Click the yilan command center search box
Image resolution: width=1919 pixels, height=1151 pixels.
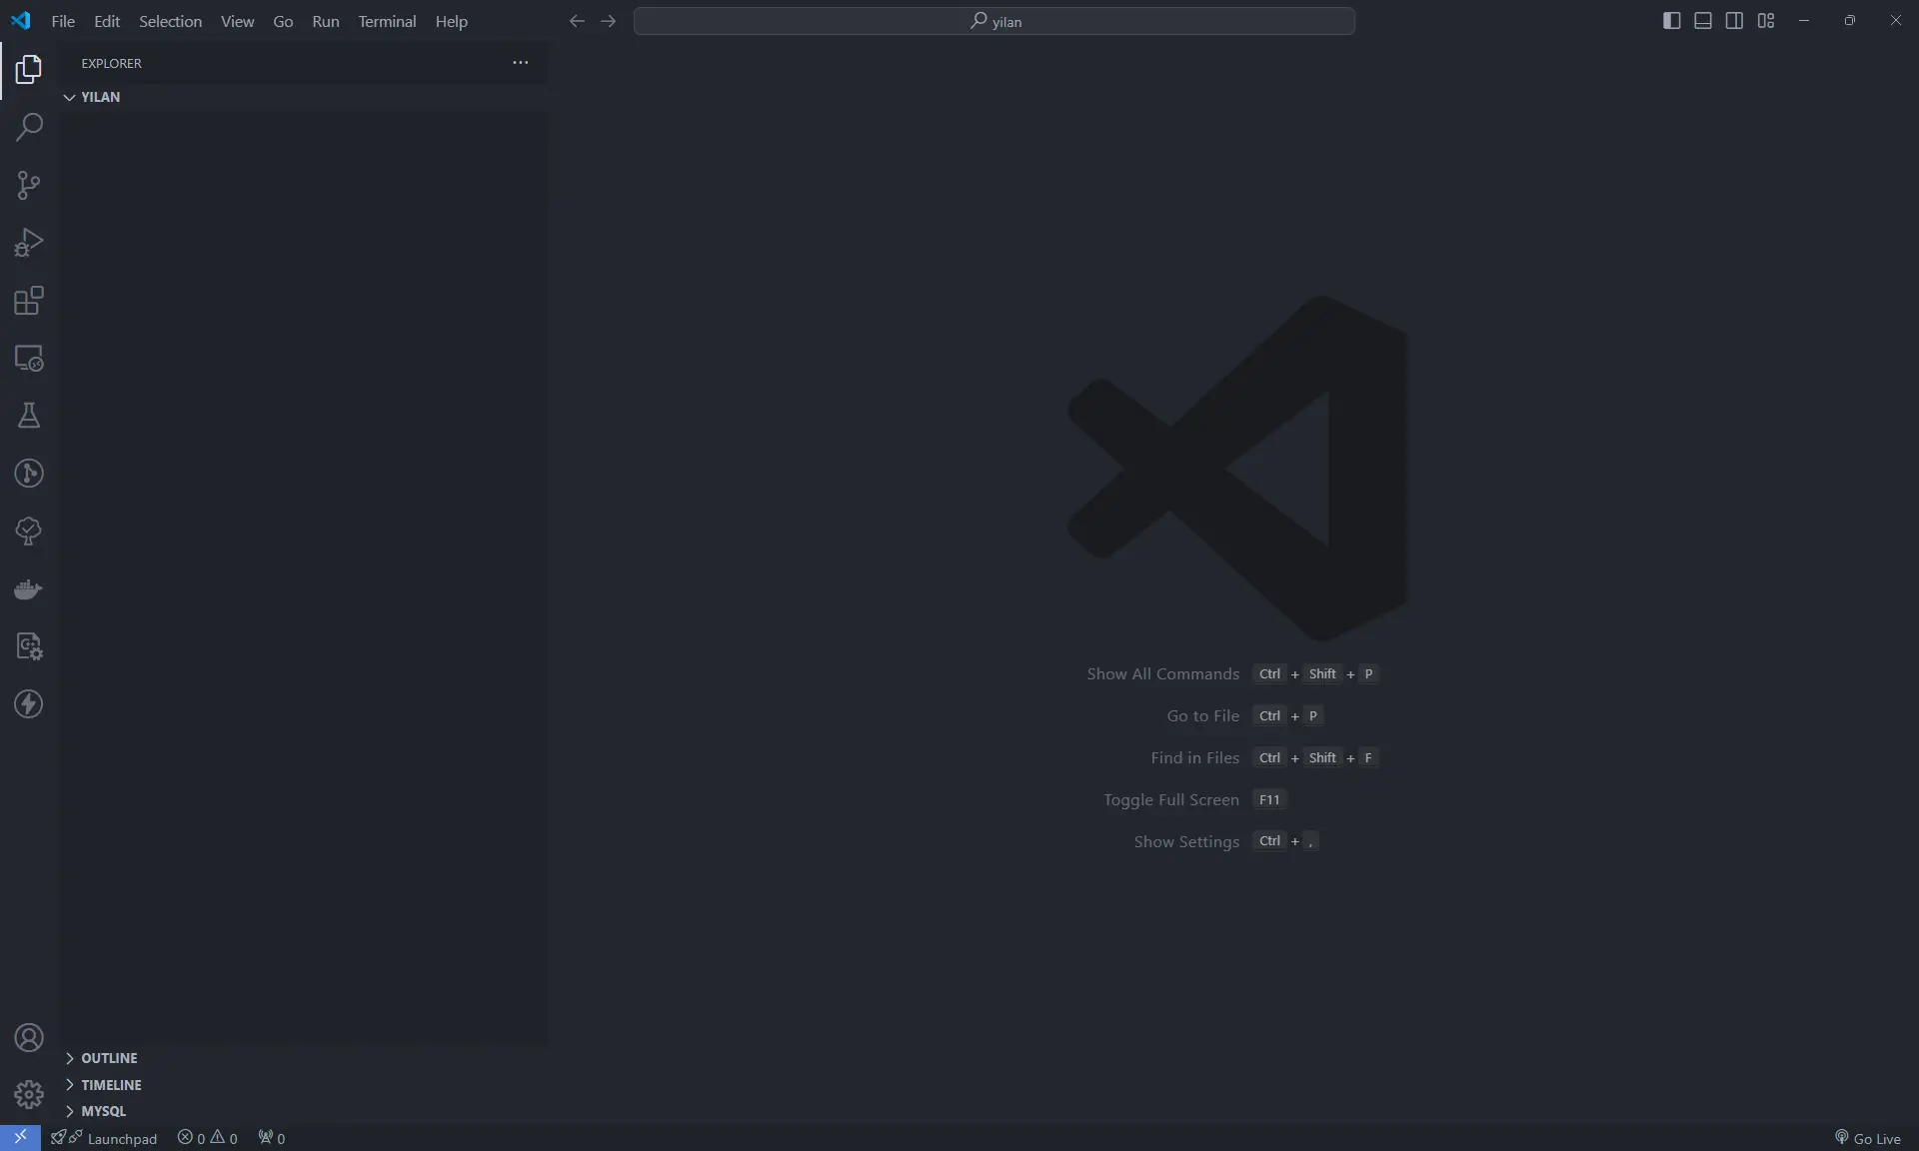(994, 21)
